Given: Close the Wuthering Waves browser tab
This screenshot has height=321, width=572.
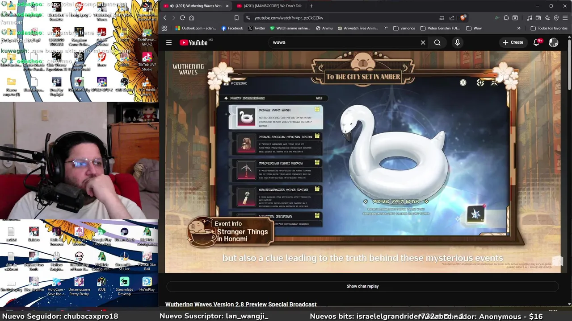Looking at the screenshot, I should [227, 6].
